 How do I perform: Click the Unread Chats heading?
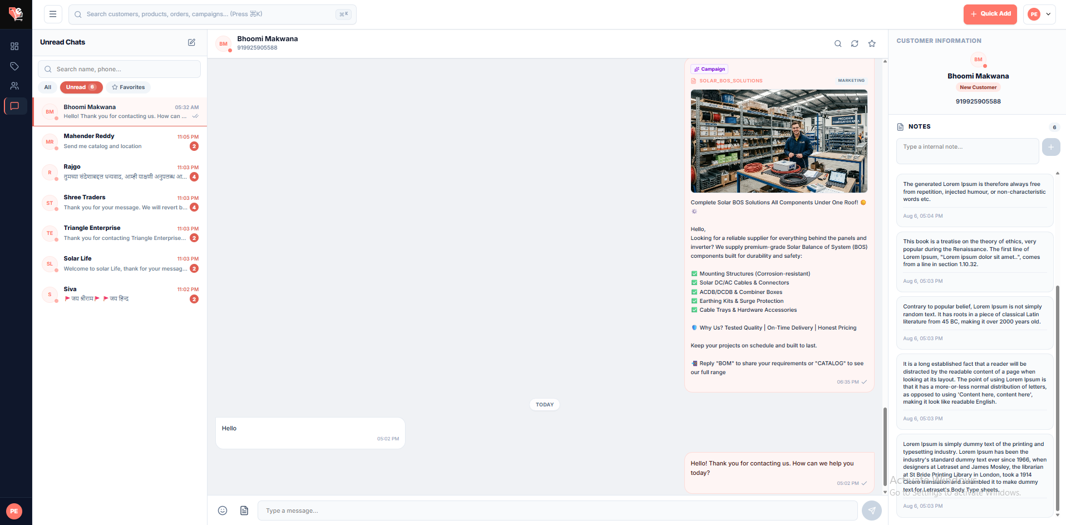[63, 42]
